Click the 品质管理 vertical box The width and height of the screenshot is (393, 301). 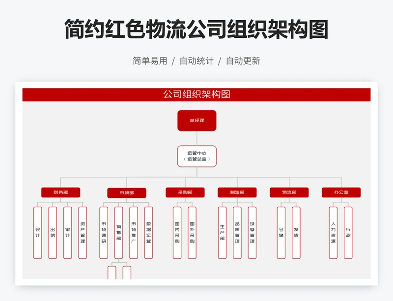(x=237, y=232)
